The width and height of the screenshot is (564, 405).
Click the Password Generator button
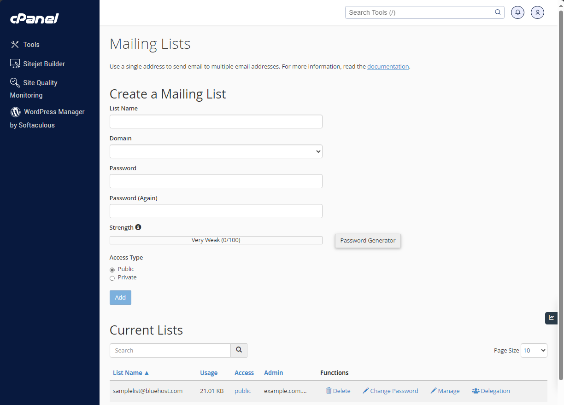point(368,240)
